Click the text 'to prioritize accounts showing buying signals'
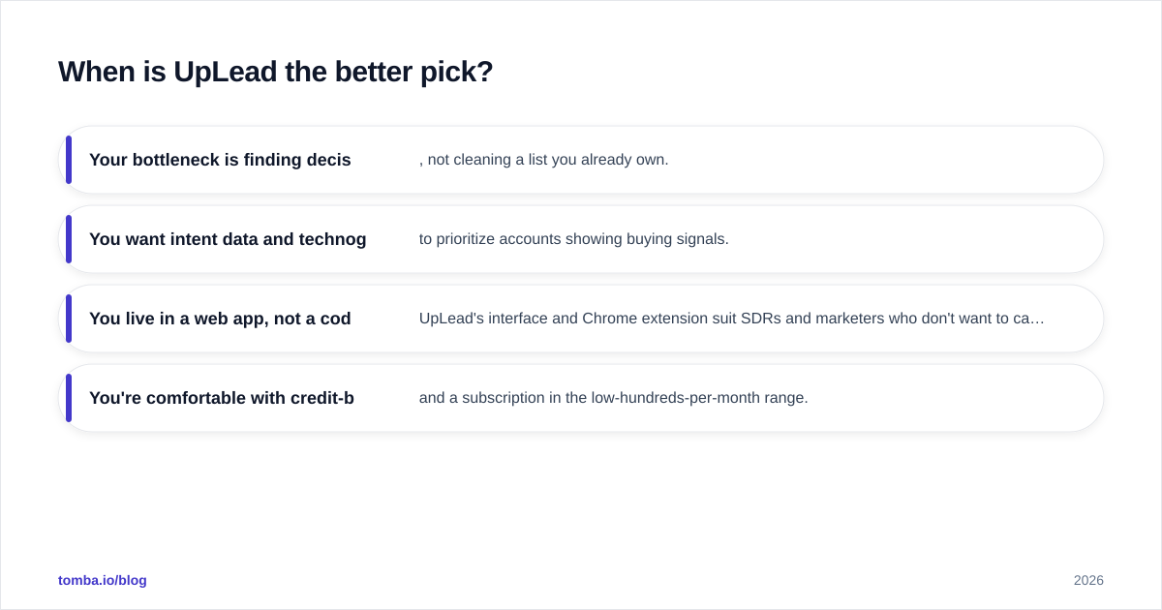 pos(572,239)
